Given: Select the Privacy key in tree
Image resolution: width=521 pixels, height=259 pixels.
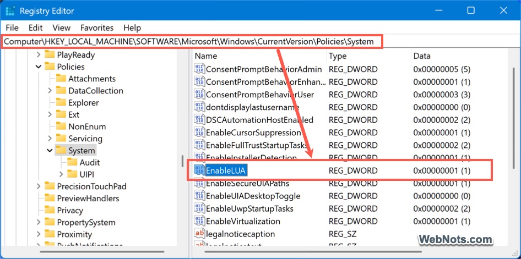Looking at the screenshot, I should point(70,210).
